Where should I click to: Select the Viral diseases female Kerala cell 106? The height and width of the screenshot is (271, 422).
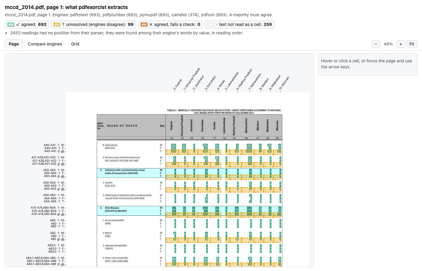point(217,211)
